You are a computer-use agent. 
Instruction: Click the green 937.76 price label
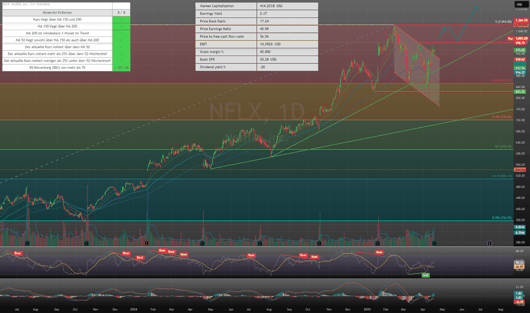click(x=520, y=68)
